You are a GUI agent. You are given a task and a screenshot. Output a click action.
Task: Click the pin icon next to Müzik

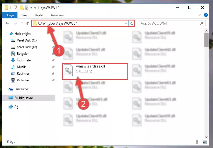pos(53,67)
